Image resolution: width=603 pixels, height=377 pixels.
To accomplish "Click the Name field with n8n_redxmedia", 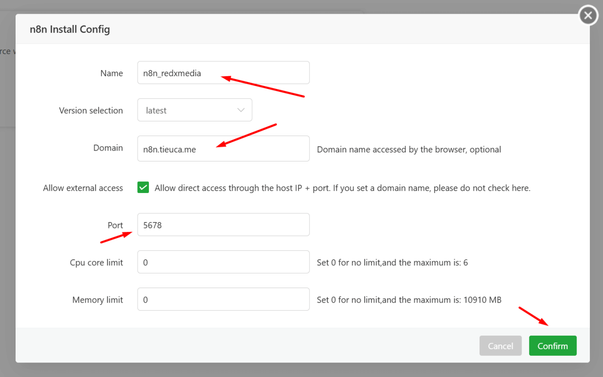I will point(223,72).
